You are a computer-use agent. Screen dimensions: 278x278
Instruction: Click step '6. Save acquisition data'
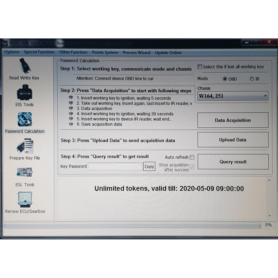(99, 124)
